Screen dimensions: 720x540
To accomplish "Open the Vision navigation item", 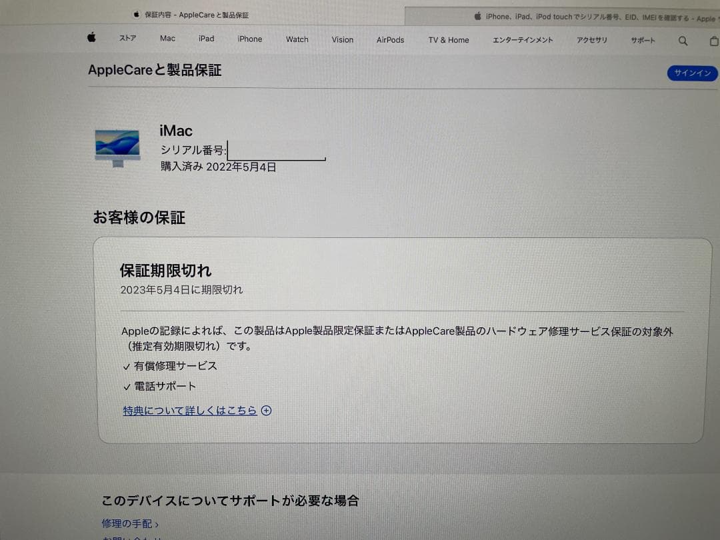I will tap(343, 40).
